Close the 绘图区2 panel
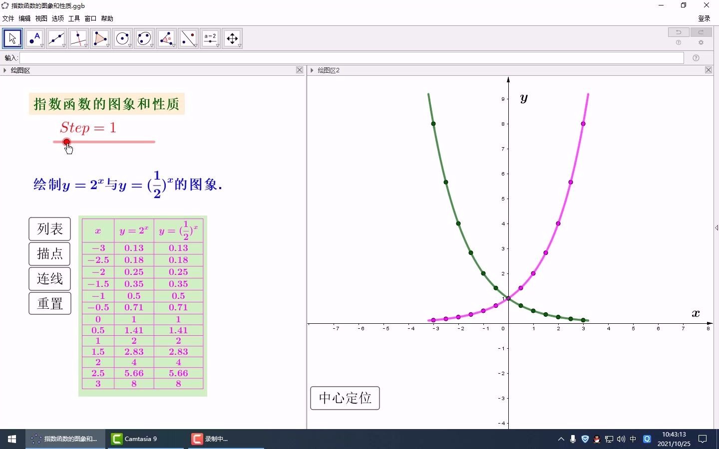This screenshot has width=719, height=449. coord(709,70)
